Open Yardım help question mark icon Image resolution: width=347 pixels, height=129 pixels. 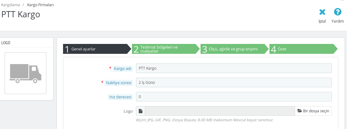click(337, 12)
